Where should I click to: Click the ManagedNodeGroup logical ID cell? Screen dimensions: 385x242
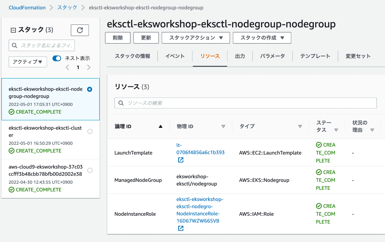tap(138, 180)
